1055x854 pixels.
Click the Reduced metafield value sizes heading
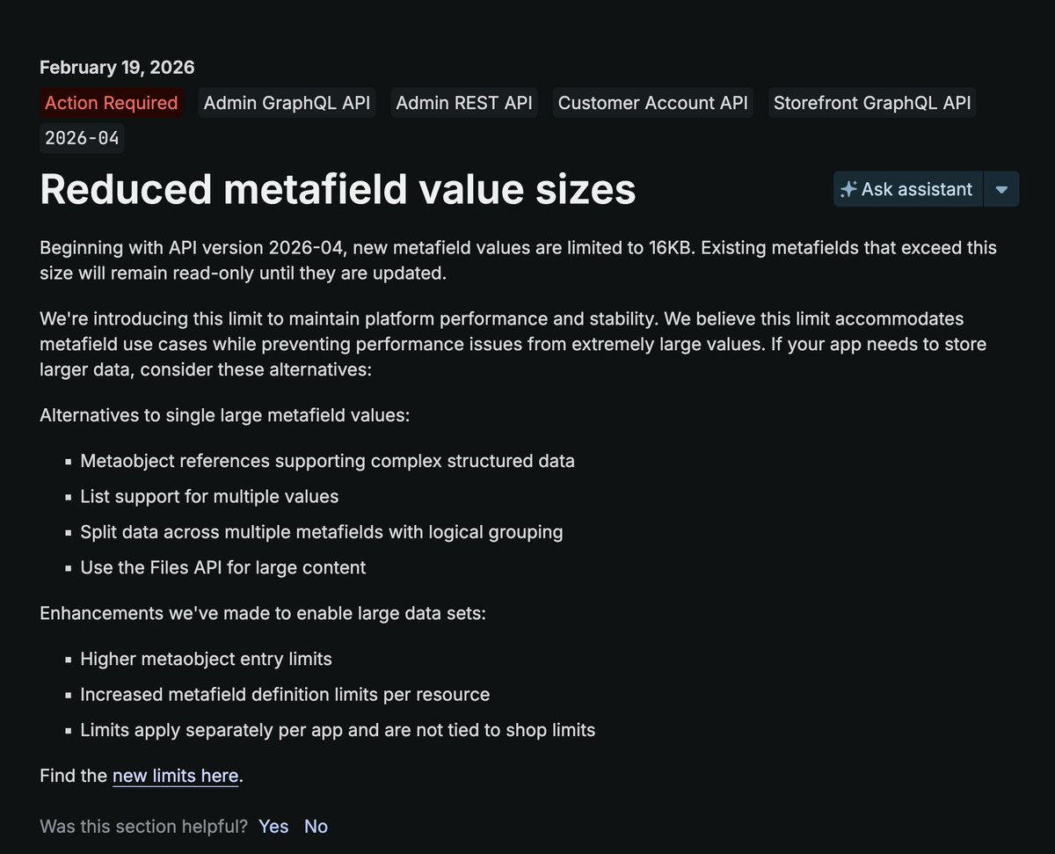coord(338,189)
